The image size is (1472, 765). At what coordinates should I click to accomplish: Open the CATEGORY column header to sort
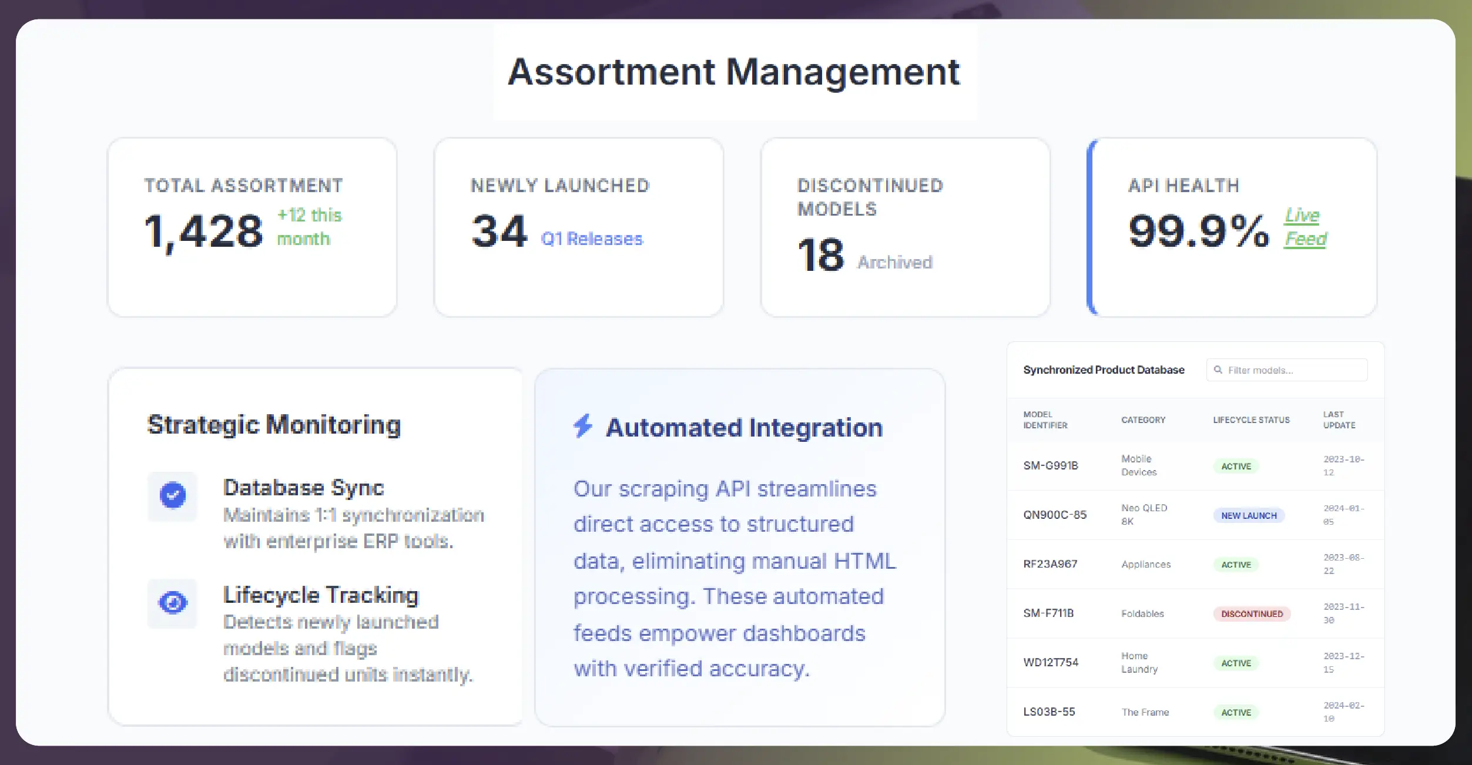(x=1142, y=420)
